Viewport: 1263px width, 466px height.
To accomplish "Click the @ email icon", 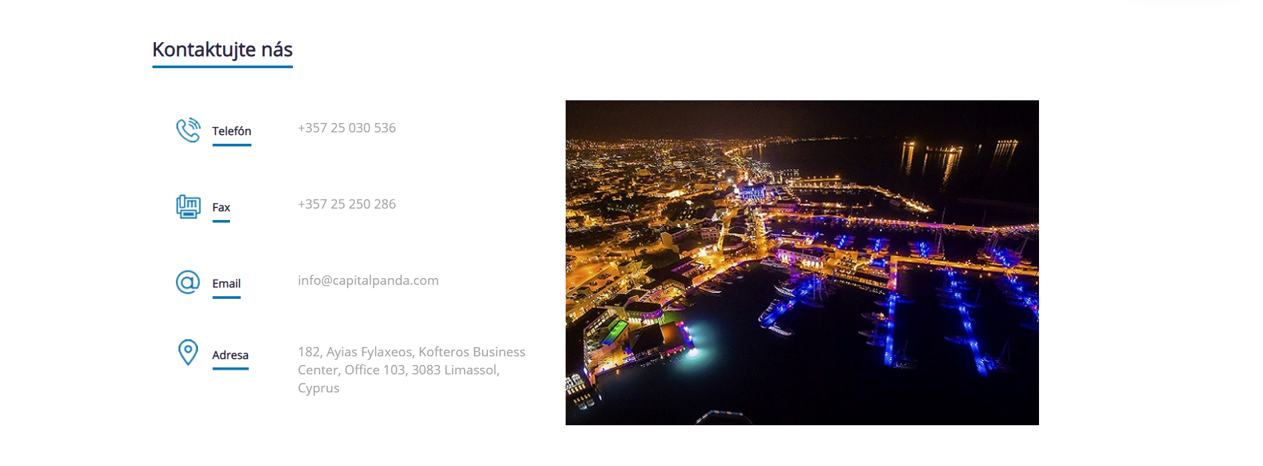I will coord(188,282).
